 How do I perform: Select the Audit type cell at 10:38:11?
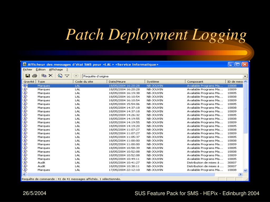(41, 166)
